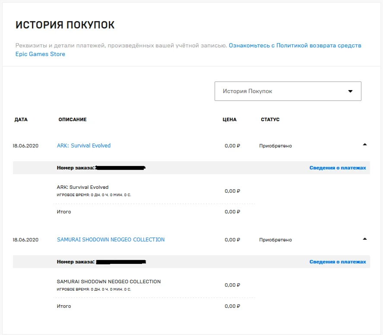
Task: Click the Итого label in SAMURAI SHODOWN order
Action: (64, 306)
